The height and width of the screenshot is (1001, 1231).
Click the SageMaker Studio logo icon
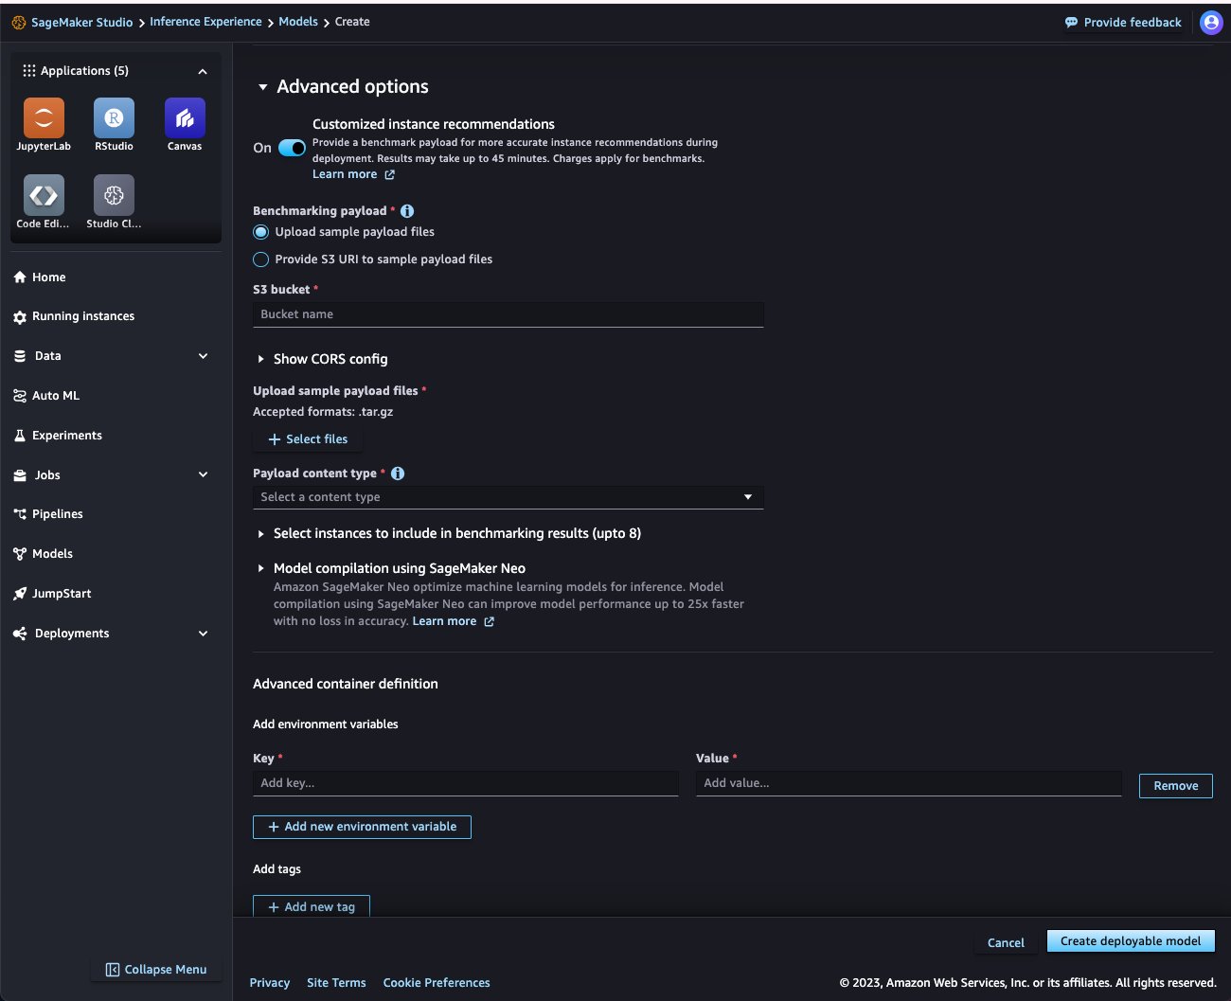click(x=19, y=22)
